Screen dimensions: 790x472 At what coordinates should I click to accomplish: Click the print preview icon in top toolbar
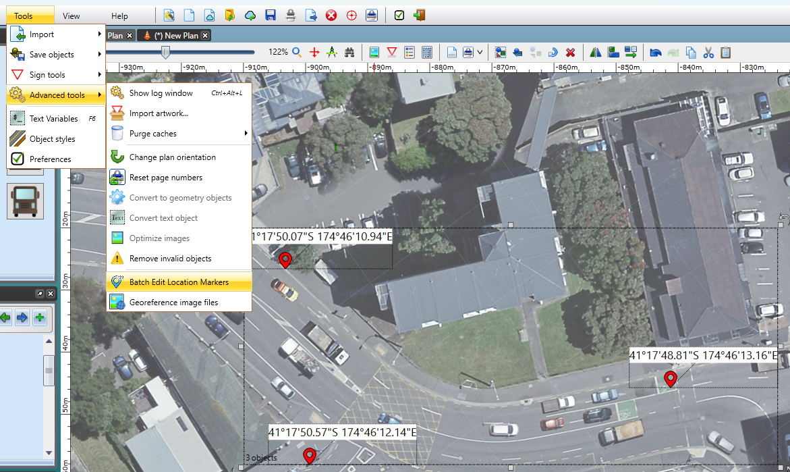(x=372, y=16)
